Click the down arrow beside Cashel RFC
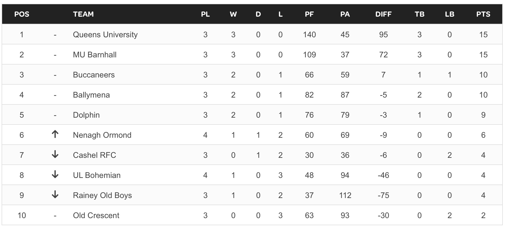This screenshot has height=230, width=507. (x=55, y=154)
